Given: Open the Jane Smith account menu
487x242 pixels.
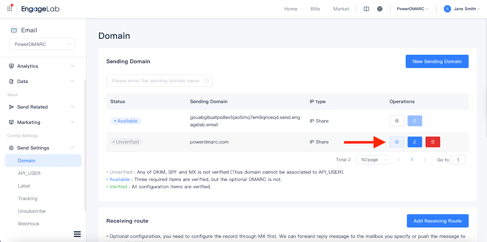Looking at the screenshot, I should tap(462, 9).
